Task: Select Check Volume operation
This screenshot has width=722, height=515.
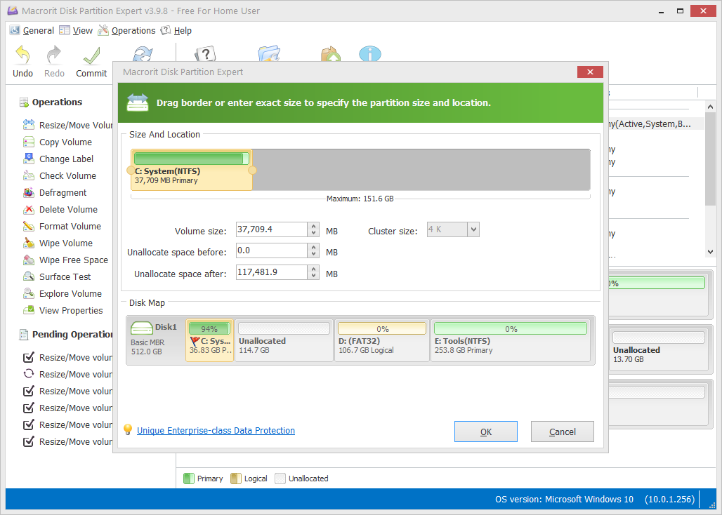Action: [60, 175]
